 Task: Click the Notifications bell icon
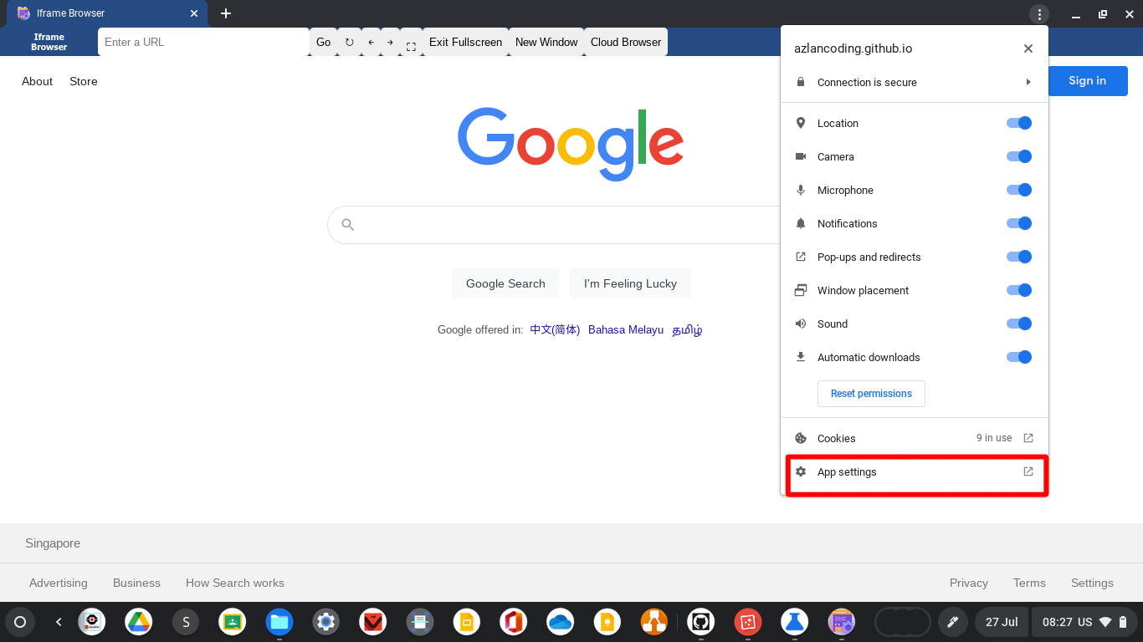(x=801, y=223)
